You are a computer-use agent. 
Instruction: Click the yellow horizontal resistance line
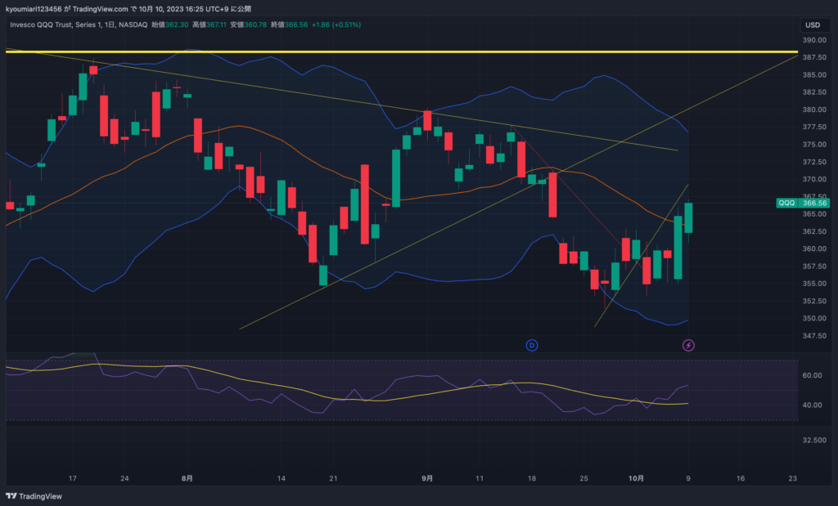401,51
